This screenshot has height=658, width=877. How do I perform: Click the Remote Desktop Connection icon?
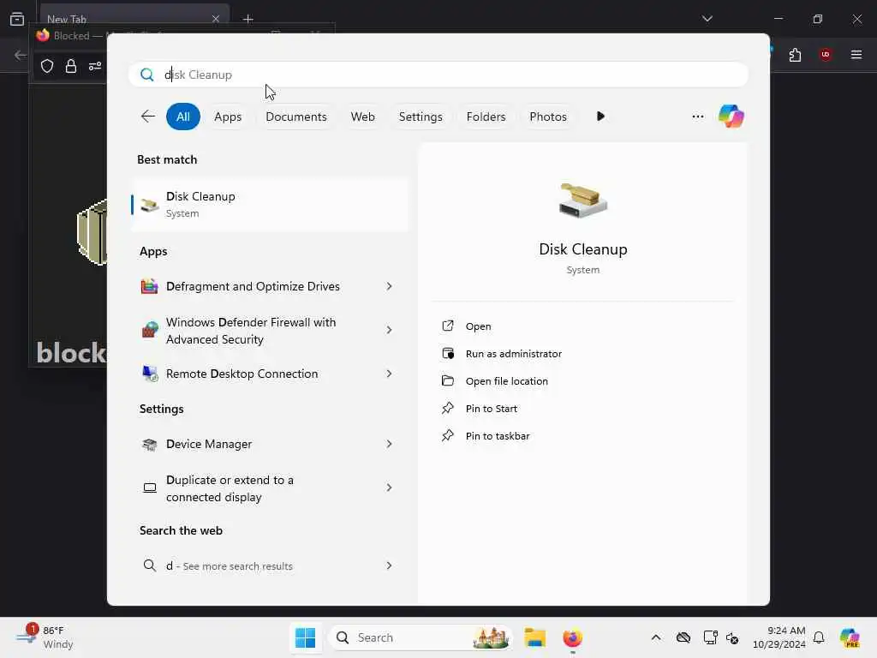(x=149, y=374)
